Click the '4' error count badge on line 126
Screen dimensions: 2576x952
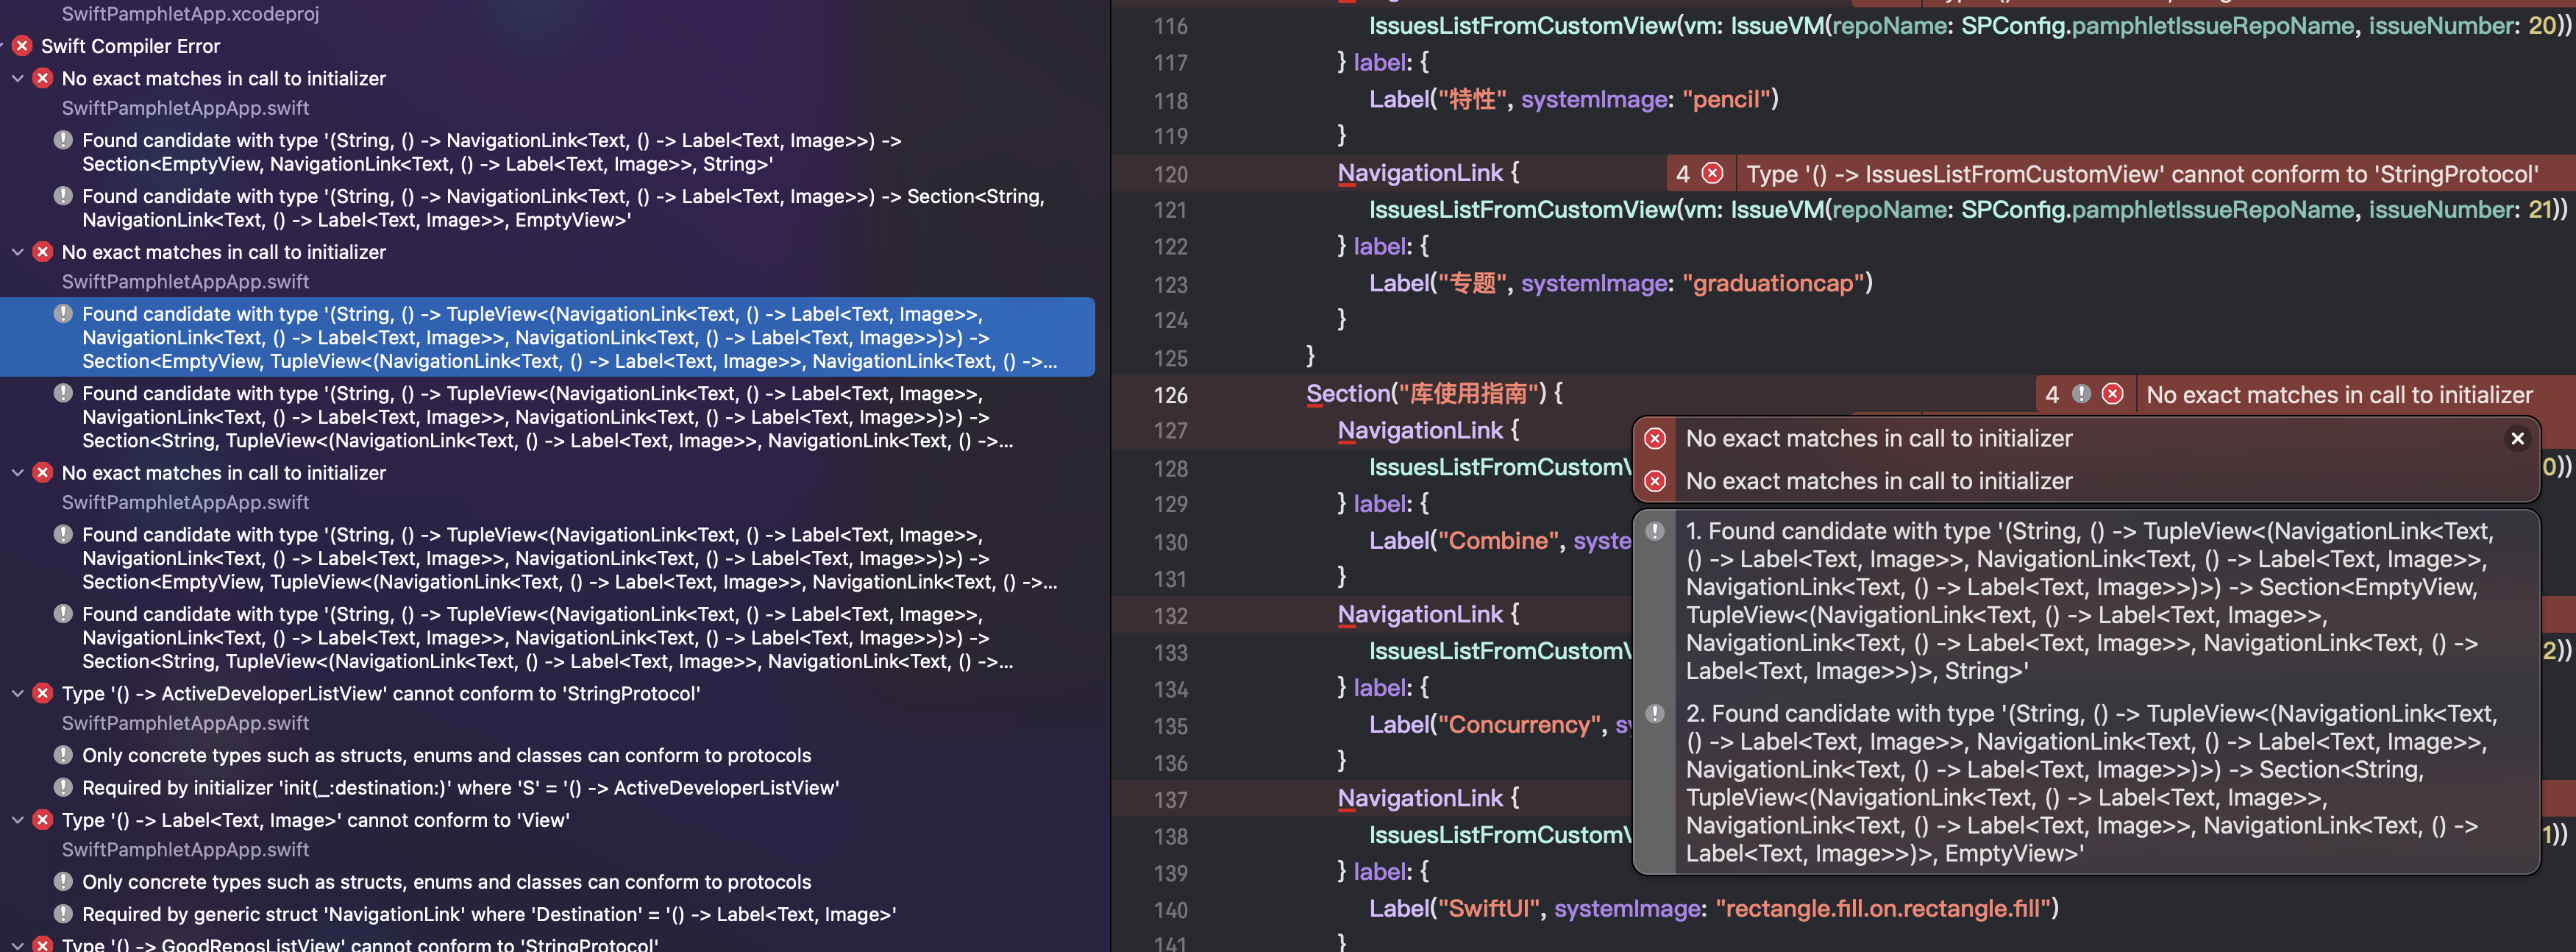pos(2053,394)
